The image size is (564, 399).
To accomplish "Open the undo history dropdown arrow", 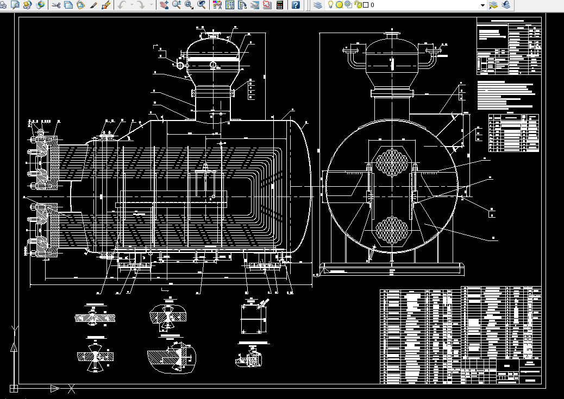I will (x=131, y=5).
